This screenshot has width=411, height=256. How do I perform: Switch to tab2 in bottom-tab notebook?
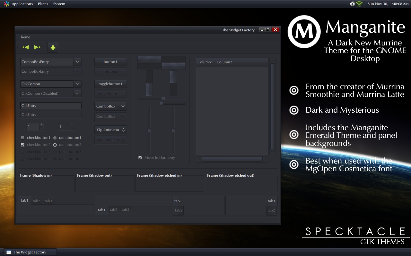(113, 210)
